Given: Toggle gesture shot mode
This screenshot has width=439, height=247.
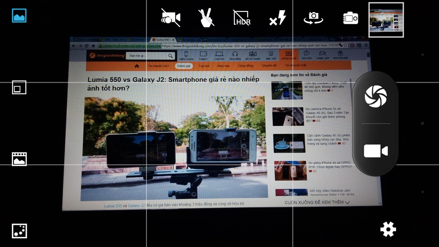Looking at the screenshot, I should [x=205, y=17].
